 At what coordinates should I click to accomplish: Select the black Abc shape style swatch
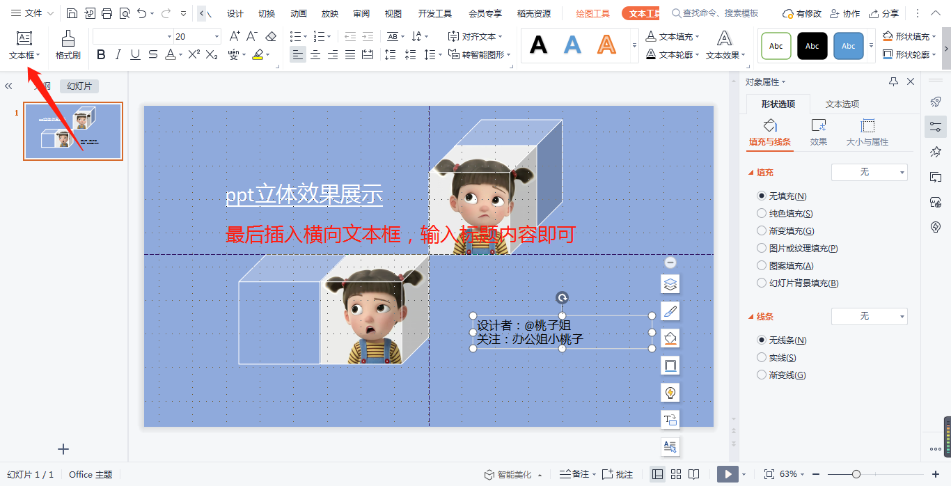click(x=812, y=46)
